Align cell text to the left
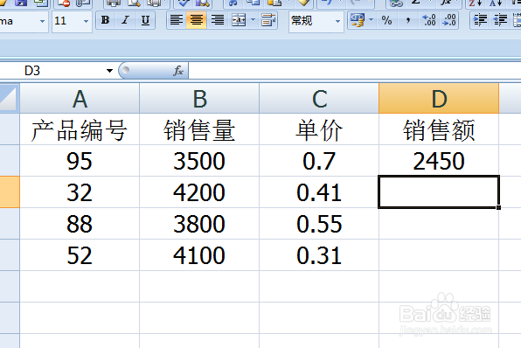This screenshot has width=521, height=348. tap(176, 21)
